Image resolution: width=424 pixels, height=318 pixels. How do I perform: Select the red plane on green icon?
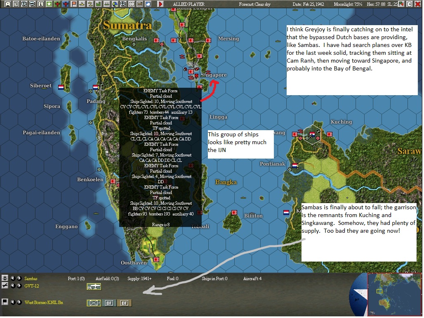point(57,4)
